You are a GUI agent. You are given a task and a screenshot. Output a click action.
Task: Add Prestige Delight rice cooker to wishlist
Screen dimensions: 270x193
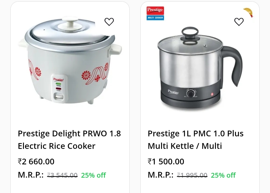[x=109, y=22]
